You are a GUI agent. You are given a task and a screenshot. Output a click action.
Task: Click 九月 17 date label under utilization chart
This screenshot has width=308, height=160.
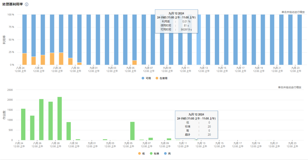(240, 69)
